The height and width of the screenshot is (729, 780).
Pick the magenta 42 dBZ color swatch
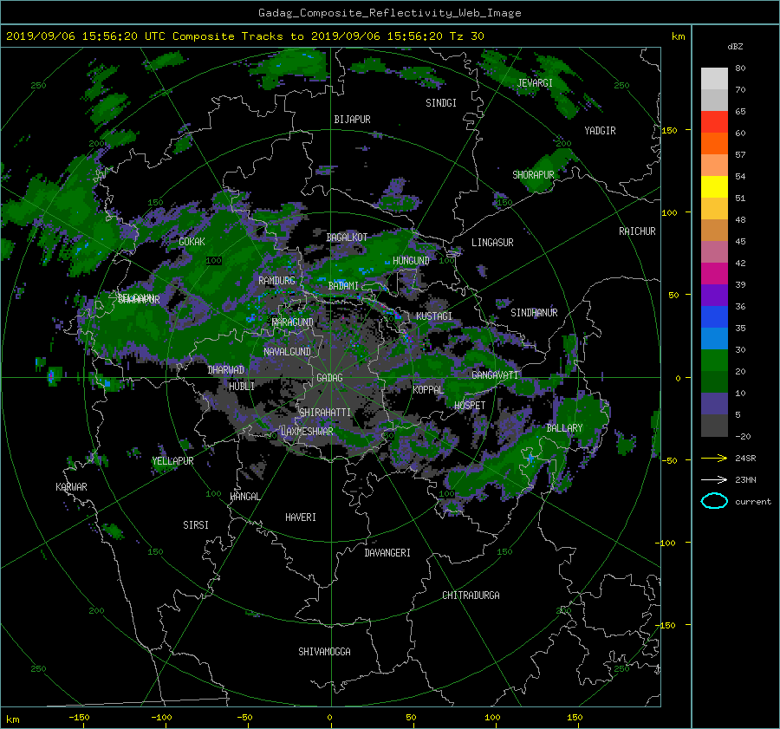pyautogui.click(x=714, y=273)
